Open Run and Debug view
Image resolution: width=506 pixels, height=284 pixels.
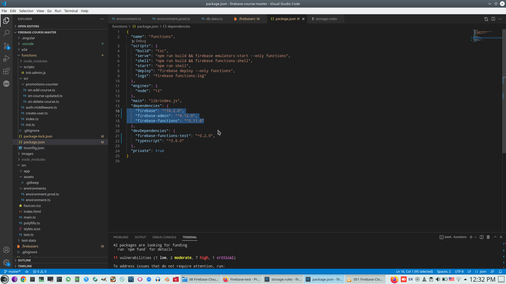pyautogui.click(x=6, y=58)
